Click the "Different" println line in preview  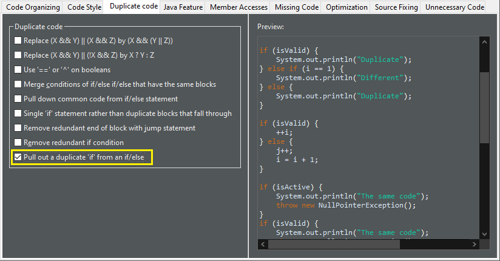pos(343,78)
